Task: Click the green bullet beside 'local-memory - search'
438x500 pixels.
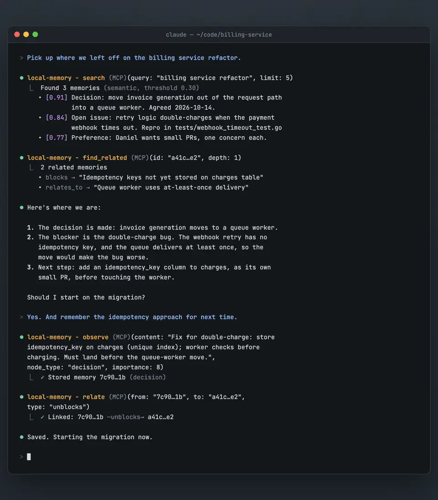Action: click(x=21, y=78)
